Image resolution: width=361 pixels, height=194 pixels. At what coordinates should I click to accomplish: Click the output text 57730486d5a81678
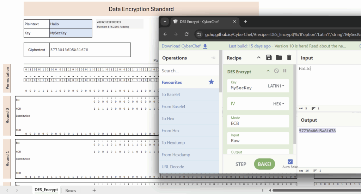coord(317,131)
